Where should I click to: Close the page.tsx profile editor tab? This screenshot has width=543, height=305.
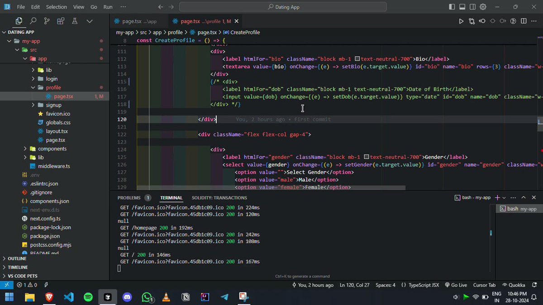click(x=237, y=21)
